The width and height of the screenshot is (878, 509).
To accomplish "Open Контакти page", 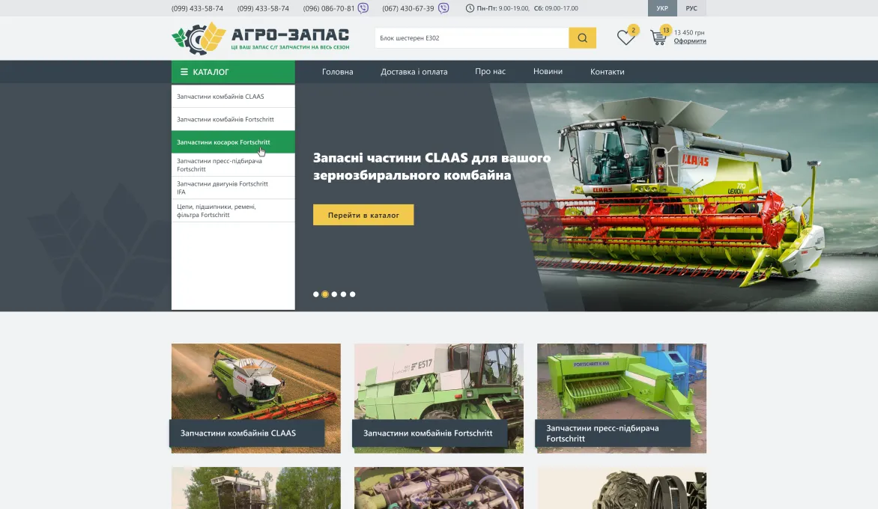I will (607, 72).
